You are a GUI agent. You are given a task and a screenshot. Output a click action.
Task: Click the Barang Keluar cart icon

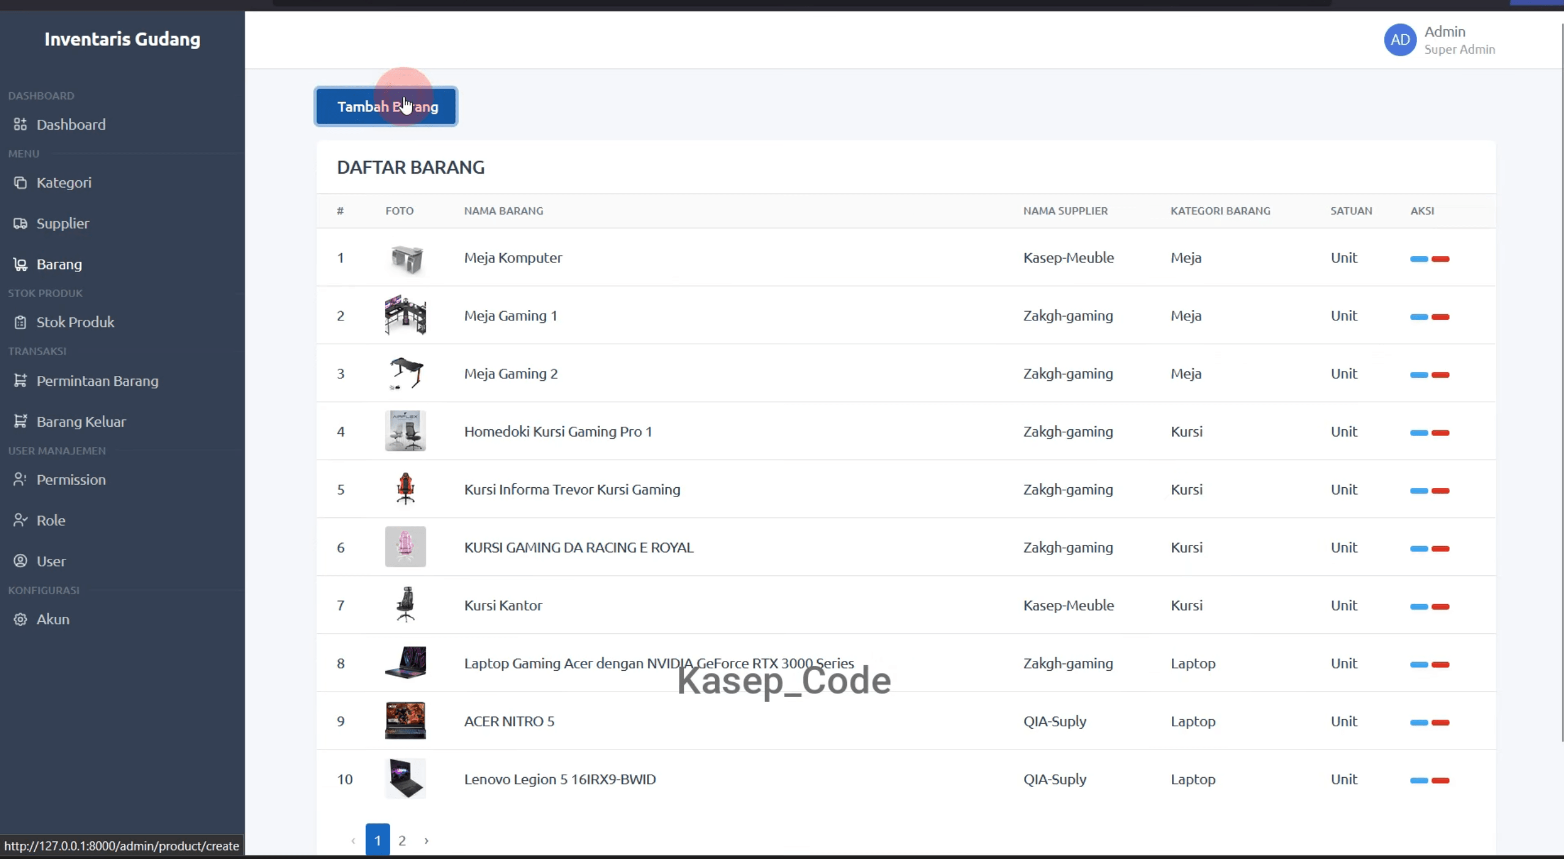coord(20,421)
